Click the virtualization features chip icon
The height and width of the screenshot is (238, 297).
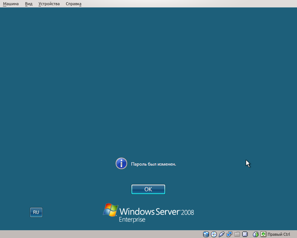pos(245,234)
